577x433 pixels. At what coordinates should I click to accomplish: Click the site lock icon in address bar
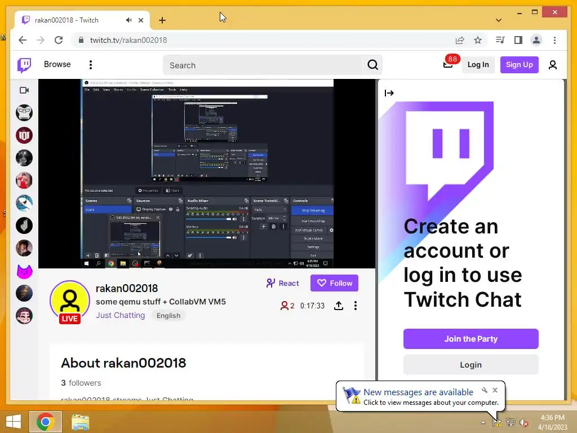81,40
